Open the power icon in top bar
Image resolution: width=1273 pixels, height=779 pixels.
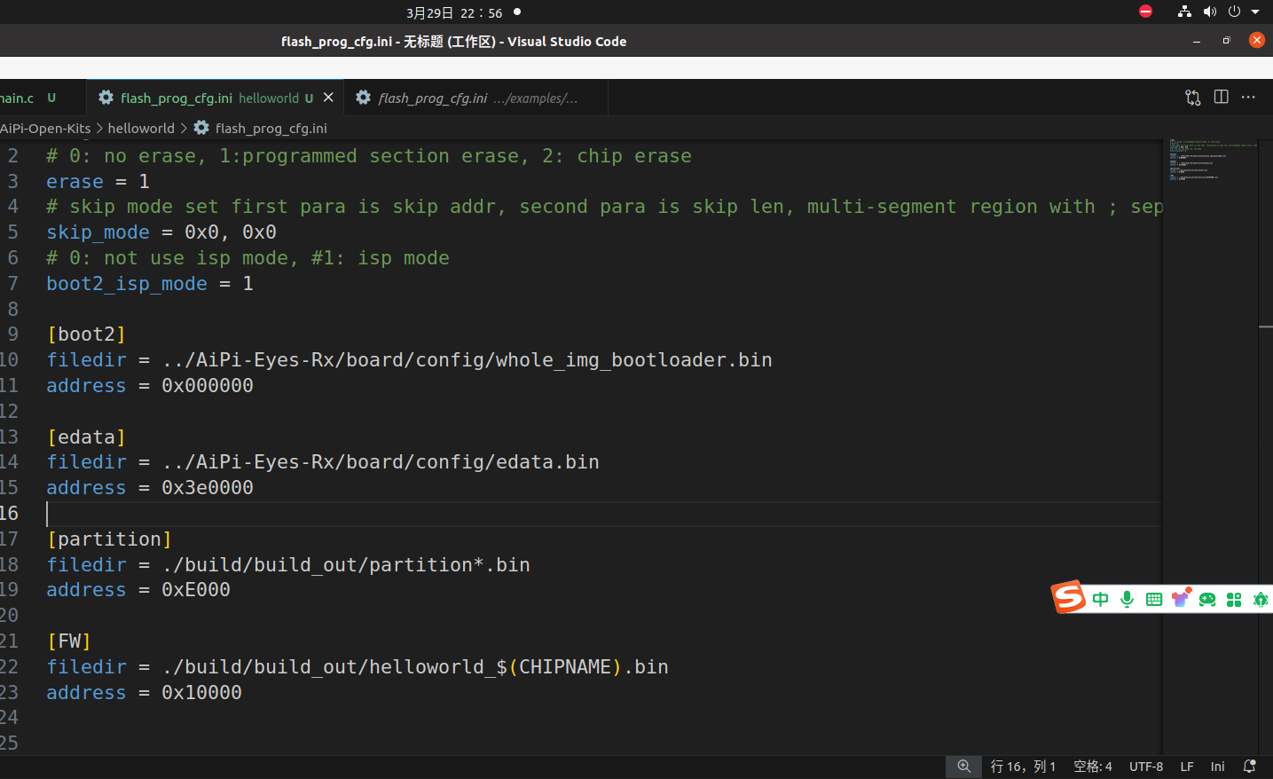click(x=1234, y=12)
